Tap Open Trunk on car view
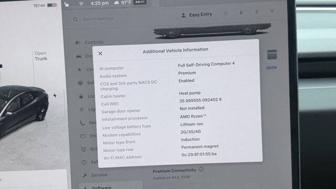The image size is (336, 189). (x=41, y=56)
